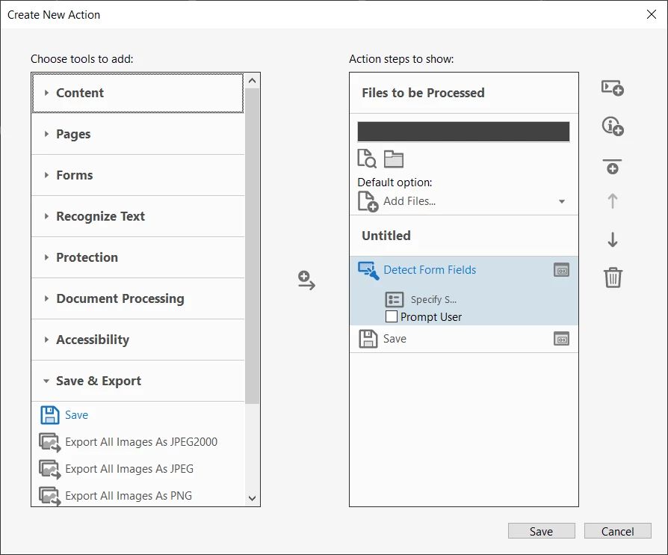Image resolution: width=668 pixels, height=555 pixels.
Task: Click the browse files magnifier icon
Action: (367, 159)
